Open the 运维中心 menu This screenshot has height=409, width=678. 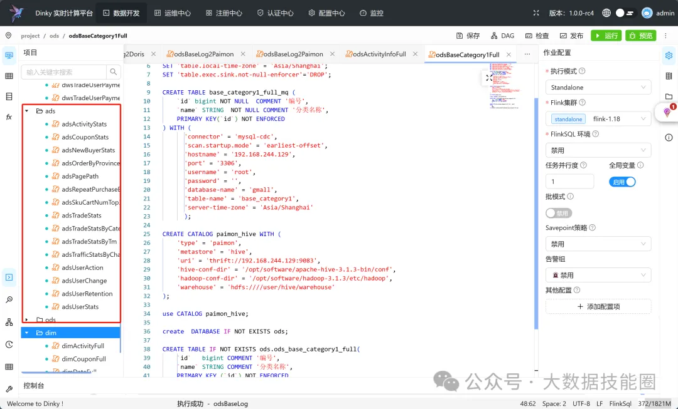(173, 13)
